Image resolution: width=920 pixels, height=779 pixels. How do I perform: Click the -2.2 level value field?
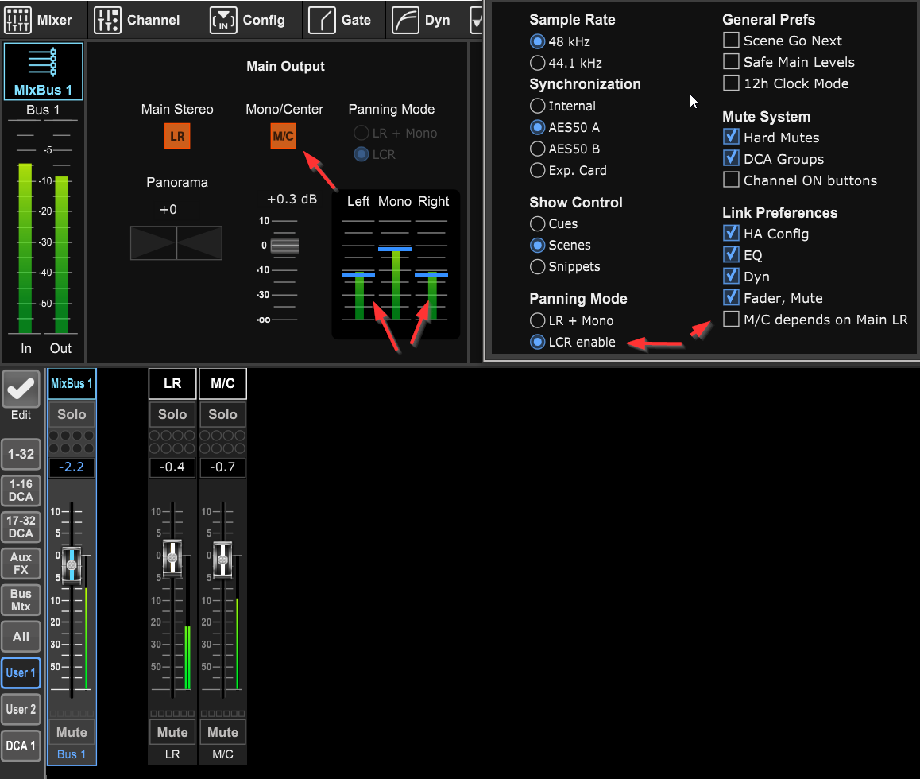(x=72, y=467)
